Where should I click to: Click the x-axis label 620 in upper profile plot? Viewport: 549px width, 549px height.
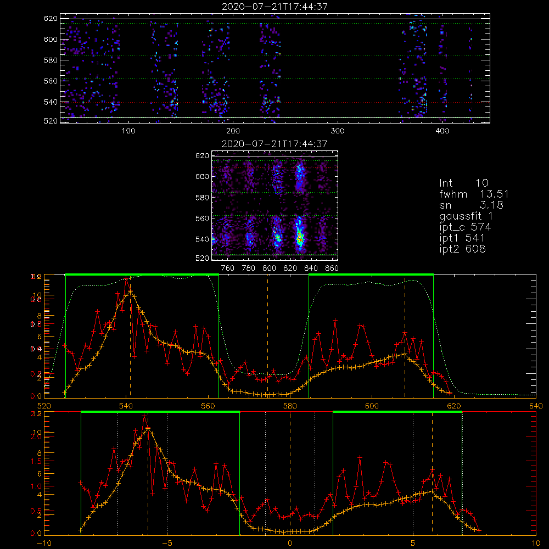[x=454, y=406]
